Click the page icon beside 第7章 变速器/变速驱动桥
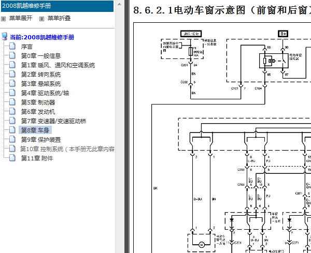This screenshot has width=311, height=253. pyautogui.click(x=12, y=121)
